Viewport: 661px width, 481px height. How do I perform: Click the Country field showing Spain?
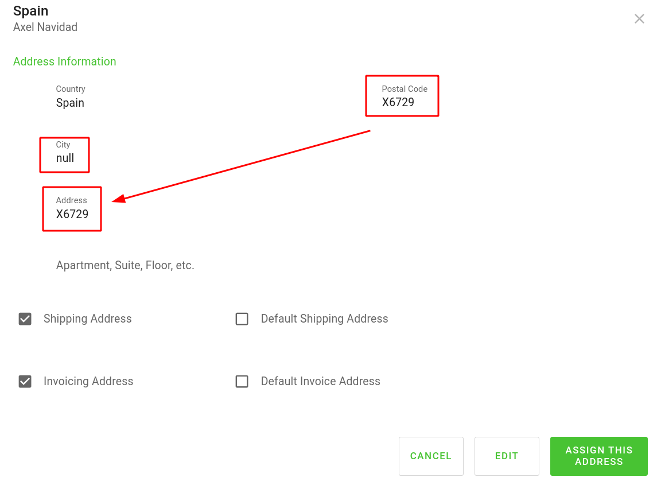pos(70,103)
